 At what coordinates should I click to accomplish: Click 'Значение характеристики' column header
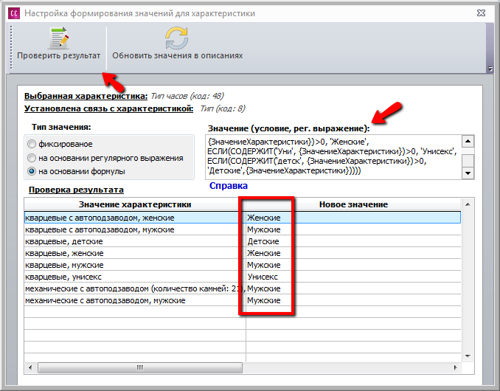click(x=135, y=204)
